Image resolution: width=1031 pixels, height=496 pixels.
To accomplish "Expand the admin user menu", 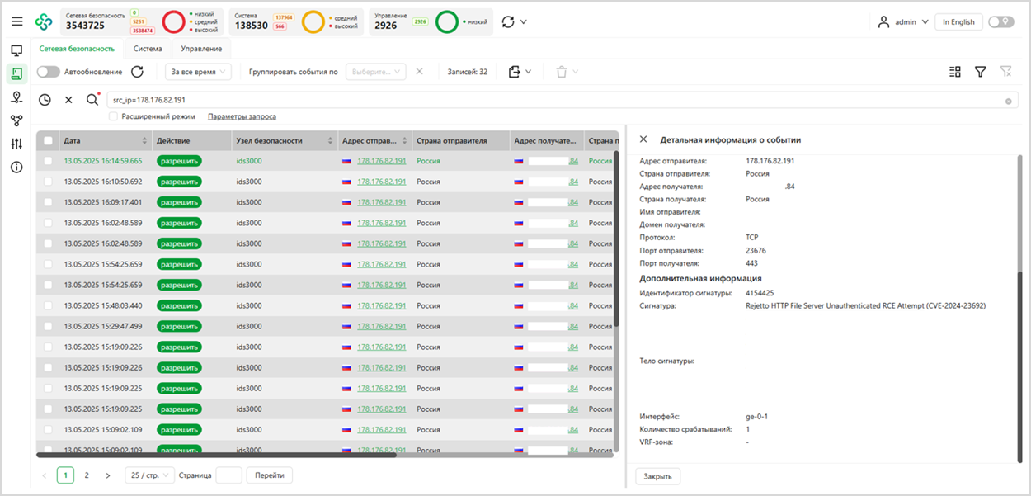I will tap(905, 22).
